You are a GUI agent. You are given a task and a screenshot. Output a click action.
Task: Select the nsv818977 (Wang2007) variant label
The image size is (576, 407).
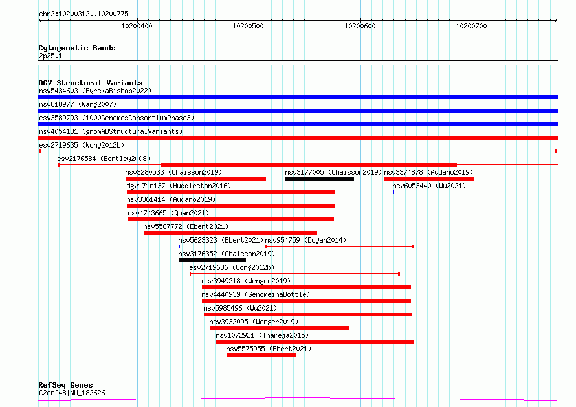pyautogui.click(x=78, y=104)
